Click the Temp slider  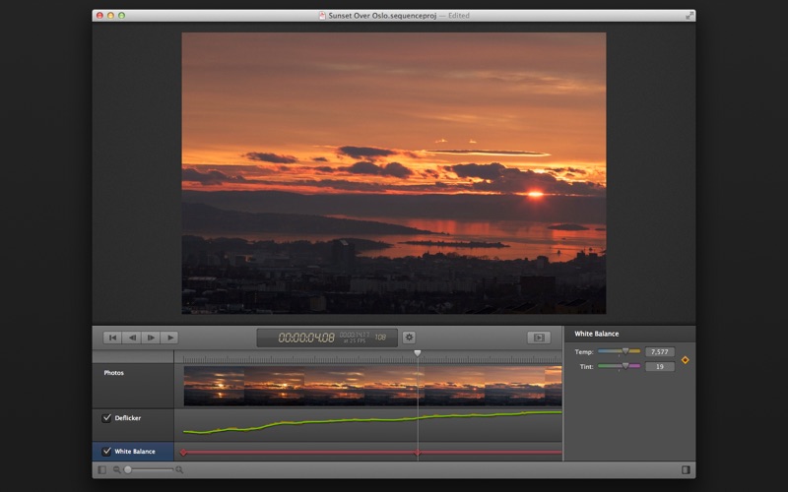tap(619, 351)
